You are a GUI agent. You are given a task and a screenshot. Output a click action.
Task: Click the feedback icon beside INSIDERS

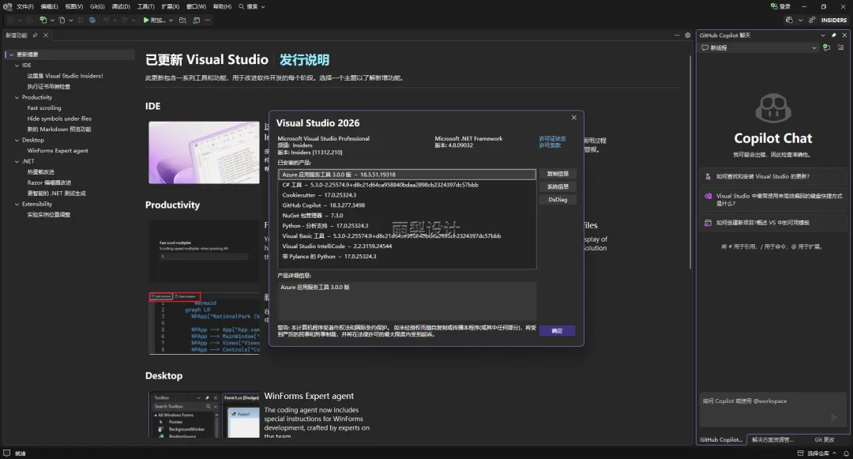pos(812,20)
